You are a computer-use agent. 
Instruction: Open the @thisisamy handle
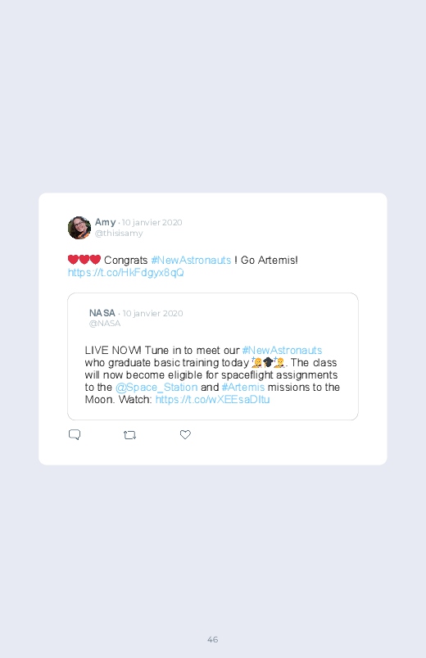119,234
